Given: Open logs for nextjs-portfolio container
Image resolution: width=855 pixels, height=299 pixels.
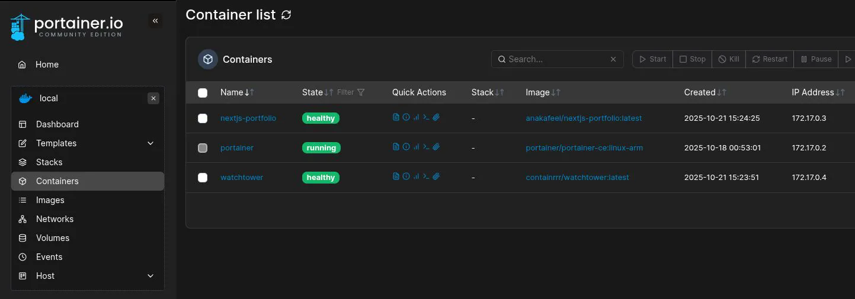Looking at the screenshot, I should [x=396, y=117].
